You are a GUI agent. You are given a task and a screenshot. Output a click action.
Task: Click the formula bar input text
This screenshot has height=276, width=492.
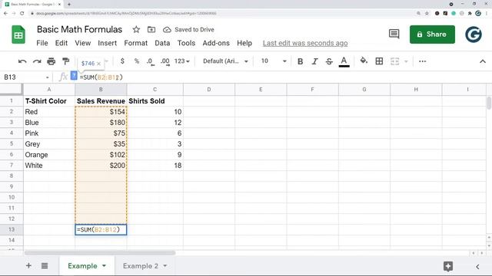tap(101, 77)
